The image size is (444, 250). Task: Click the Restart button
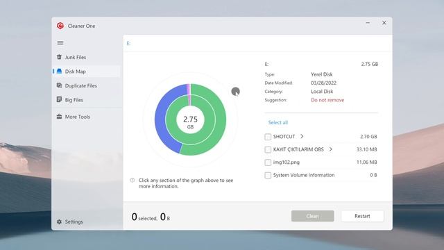362,216
